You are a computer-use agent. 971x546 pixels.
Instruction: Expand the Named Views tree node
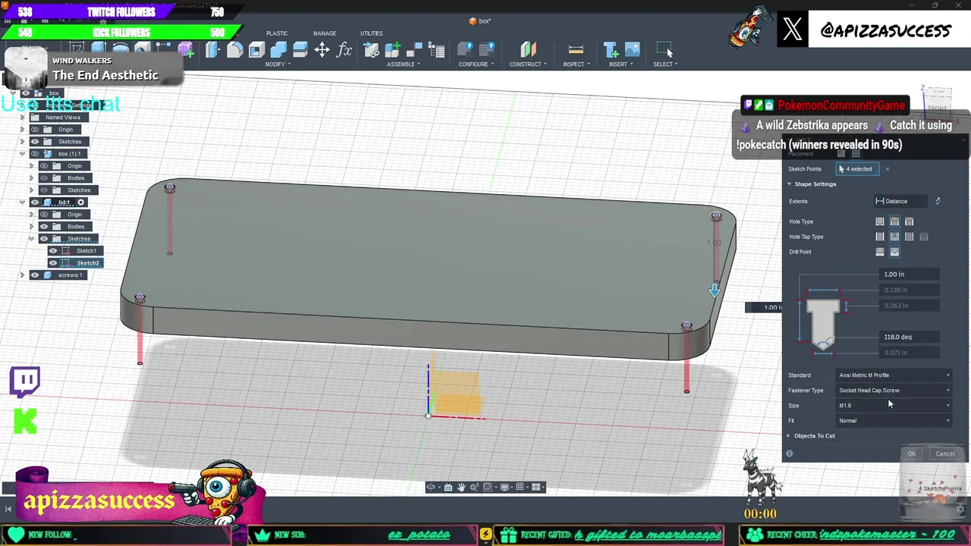pyautogui.click(x=22, y=118)
